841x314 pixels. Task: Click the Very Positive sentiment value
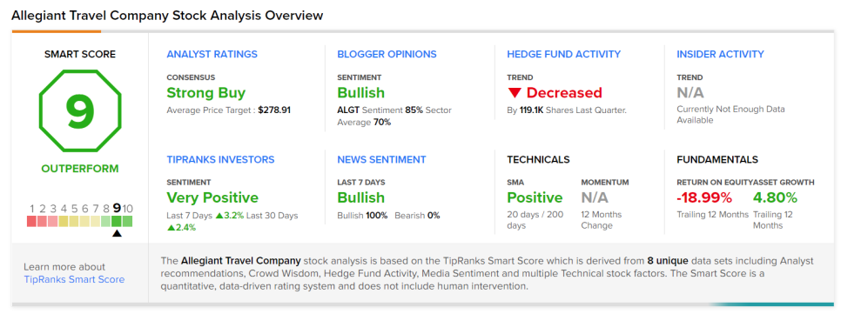pos(212,198)
